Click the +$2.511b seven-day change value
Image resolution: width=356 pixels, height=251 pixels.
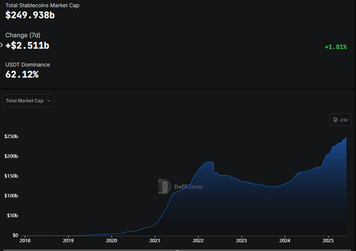coord(27,45)
